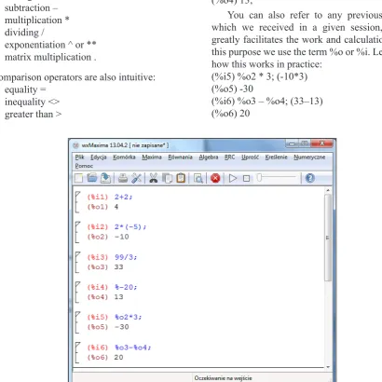Open the Równania menu
Image resolution: width=382 pixels, height=382 pixels.
click(181, 157)
